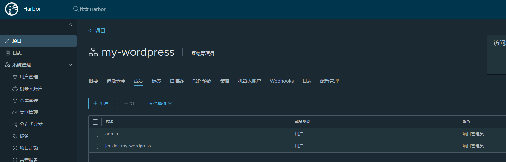Click the + 组 add group button
Screen dimensions: 506x162
tap(129, 103)
